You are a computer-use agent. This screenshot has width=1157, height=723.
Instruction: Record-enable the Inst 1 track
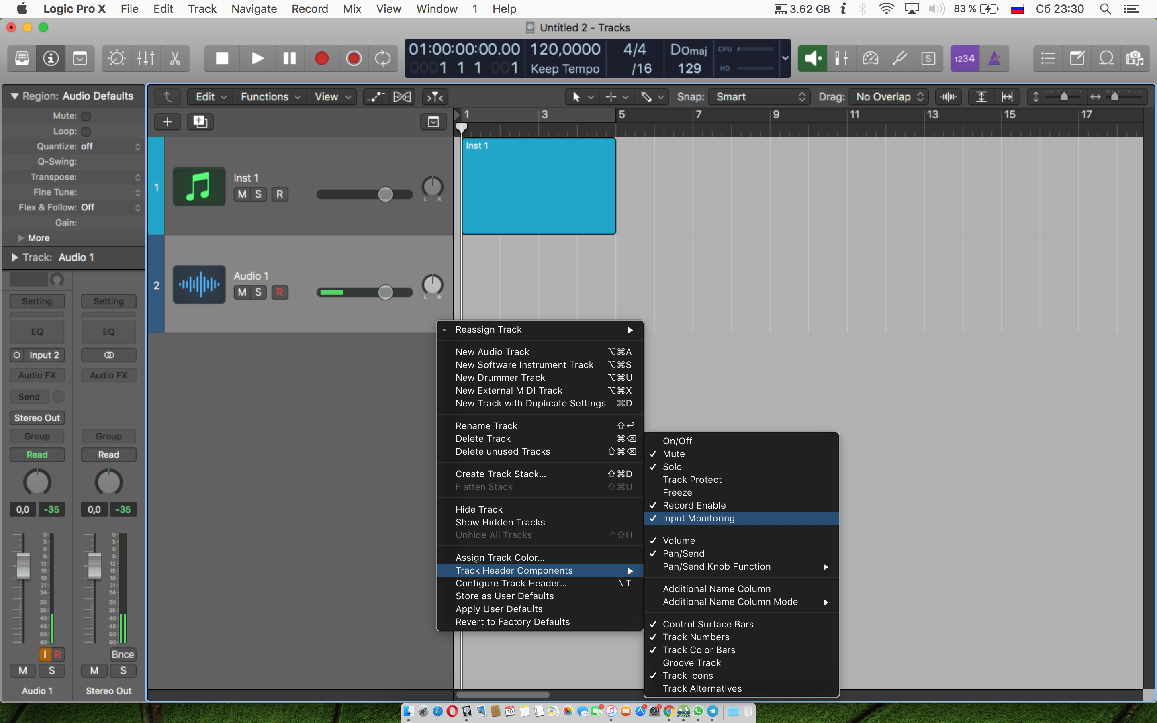pos(280,194)
